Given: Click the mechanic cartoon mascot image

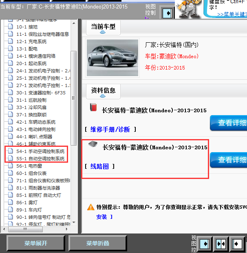Looking at the screenshot, I should pos(188,9).
